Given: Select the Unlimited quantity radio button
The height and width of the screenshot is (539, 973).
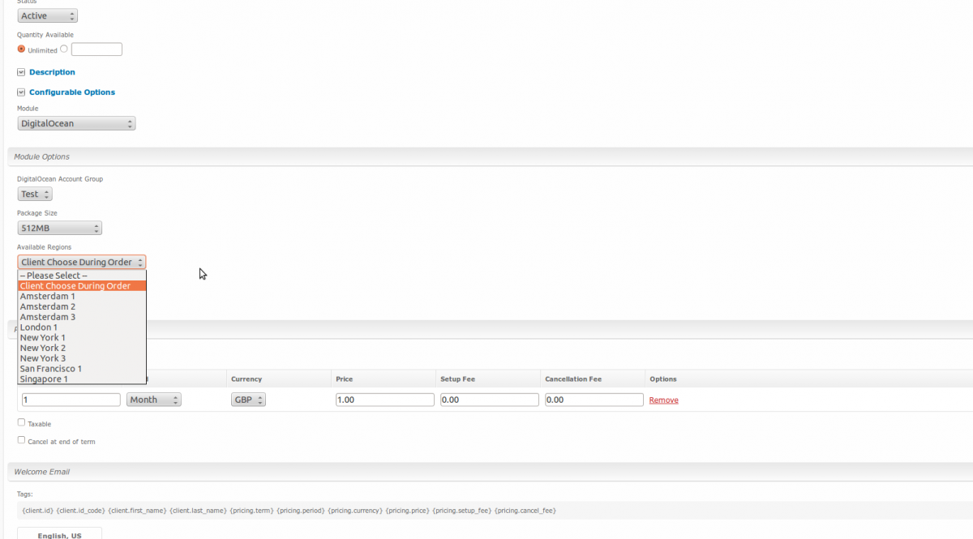Looking at the screenshot, I should coord(21,49).
